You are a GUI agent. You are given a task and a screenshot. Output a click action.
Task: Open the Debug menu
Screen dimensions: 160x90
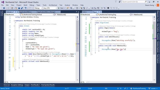point(32,5)
